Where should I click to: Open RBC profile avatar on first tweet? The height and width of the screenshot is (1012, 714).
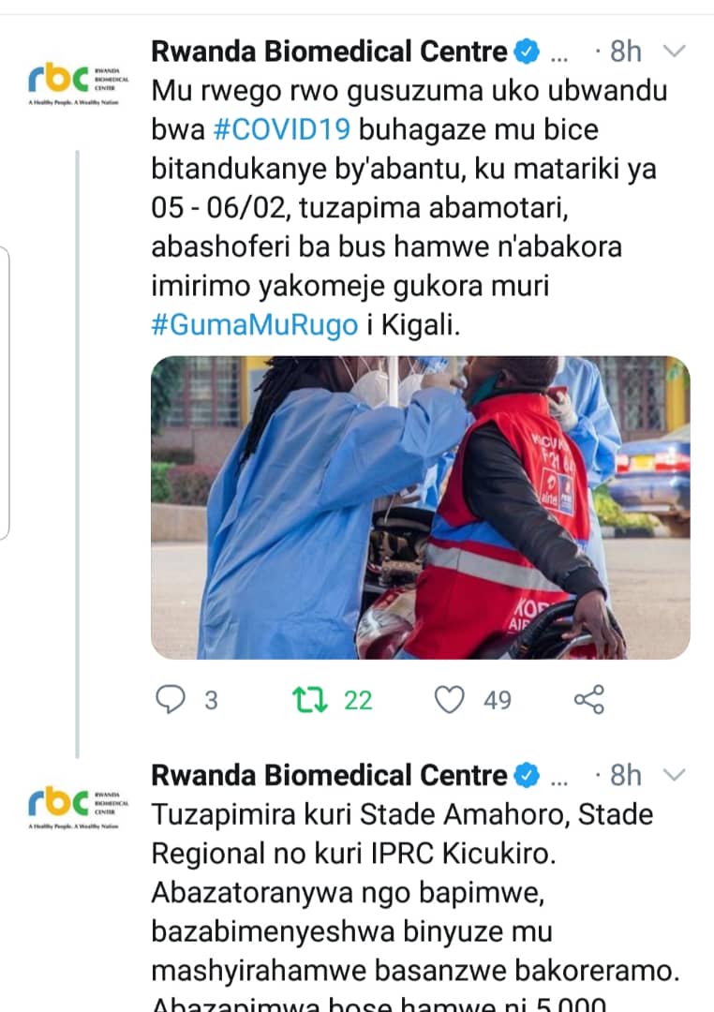[x=78, y=82]
